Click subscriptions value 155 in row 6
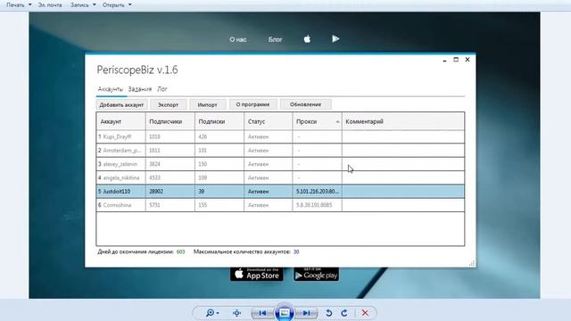 [203, 205]
